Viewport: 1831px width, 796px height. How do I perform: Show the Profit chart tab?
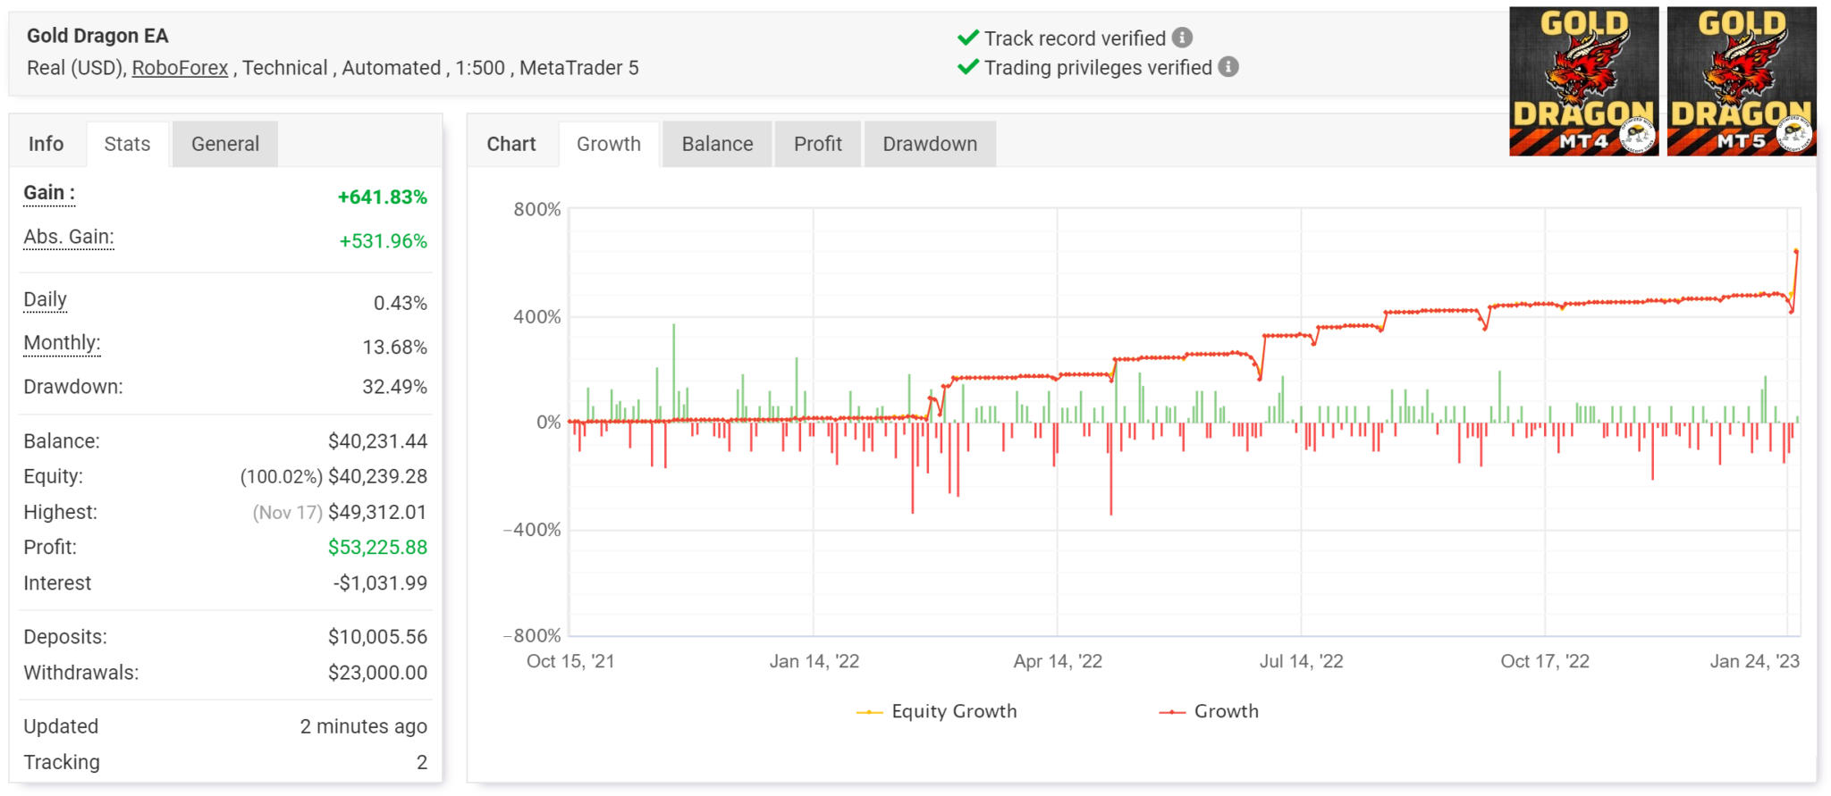pos(817,144)
